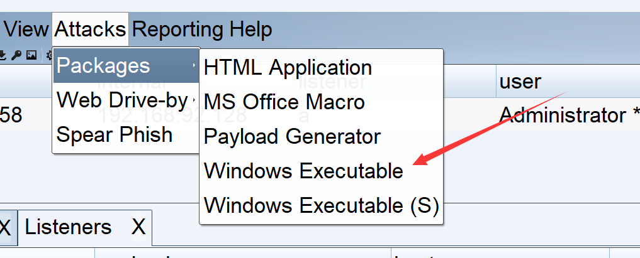Click the Attacks menu bar item
The height and width of the screenshot is (258, 640).
[90, 29]
